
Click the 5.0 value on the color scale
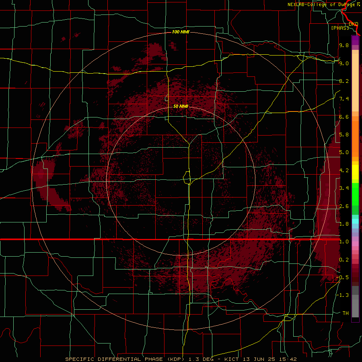[344, 152]
